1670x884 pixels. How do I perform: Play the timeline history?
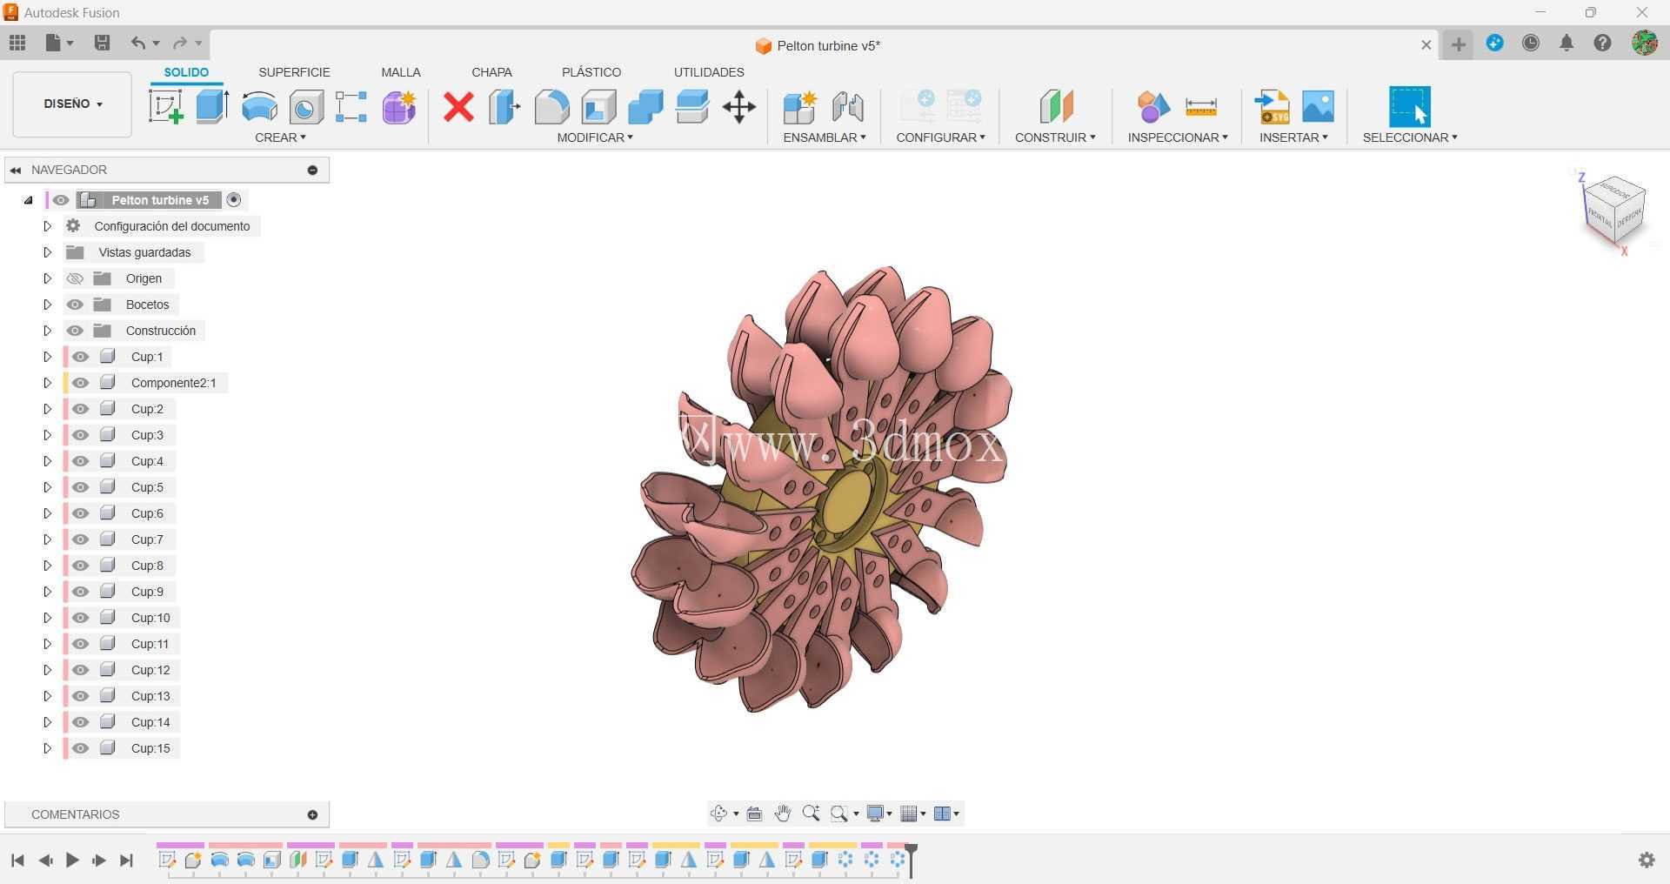(72, 861)
